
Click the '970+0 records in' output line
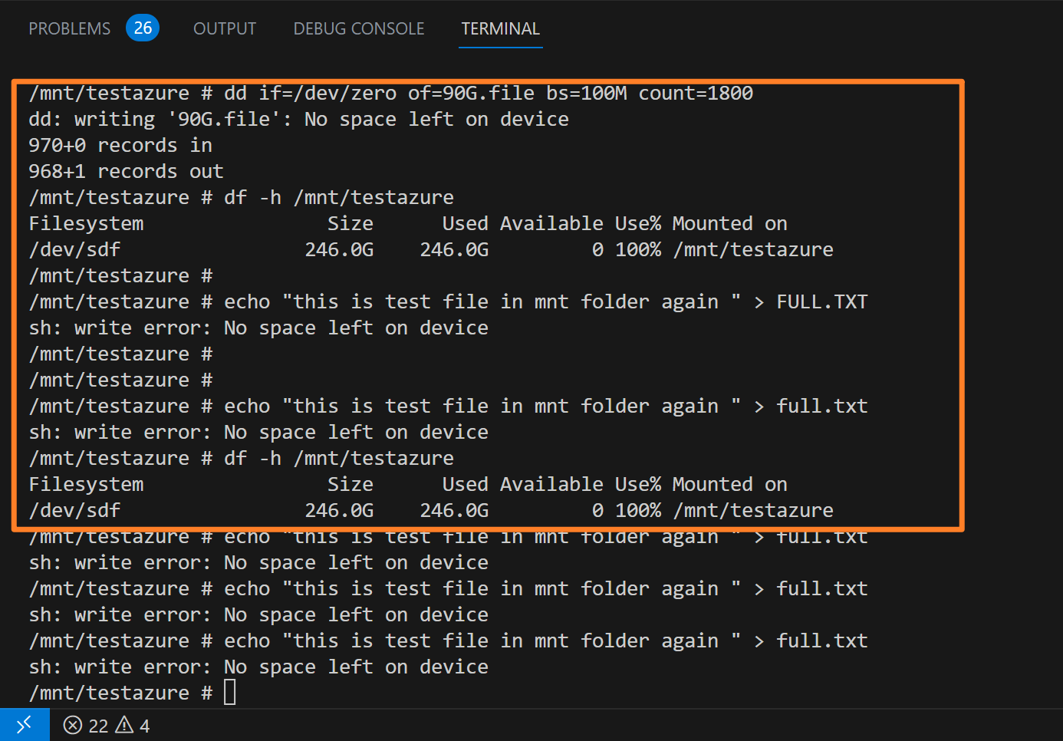120,146
